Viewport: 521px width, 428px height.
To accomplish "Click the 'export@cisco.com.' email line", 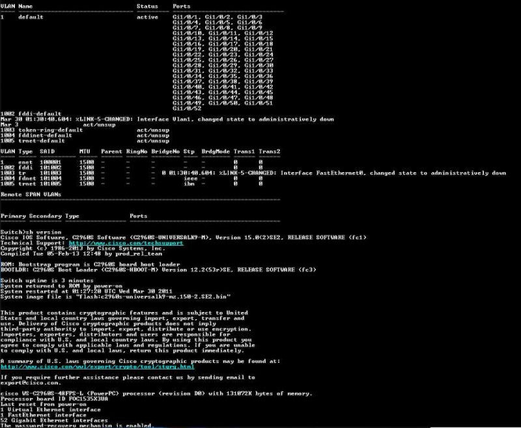I will click(31, 383).
